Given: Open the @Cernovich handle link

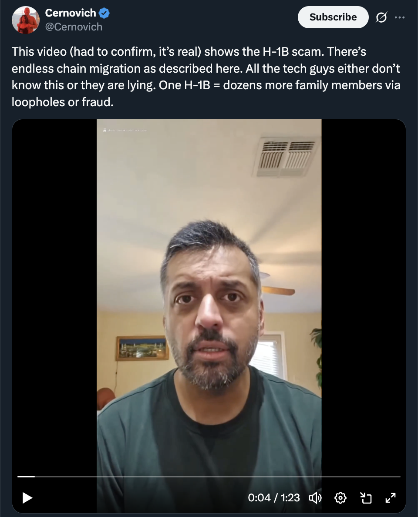Looking at the screenshot, I should (74, 27).
